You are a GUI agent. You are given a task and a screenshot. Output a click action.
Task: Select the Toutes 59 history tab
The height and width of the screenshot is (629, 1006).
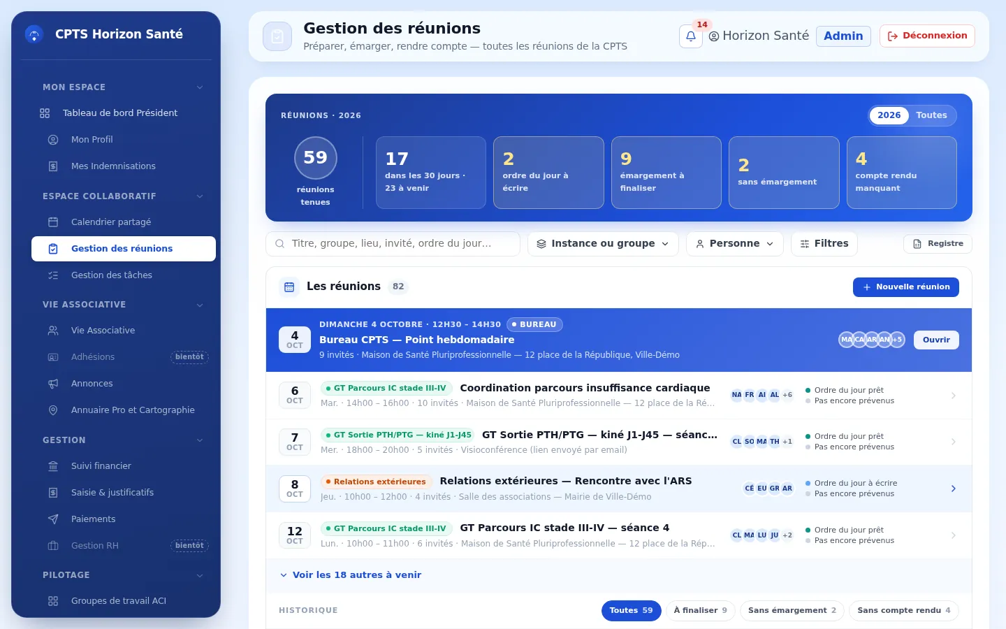click(x=631, y=611)
